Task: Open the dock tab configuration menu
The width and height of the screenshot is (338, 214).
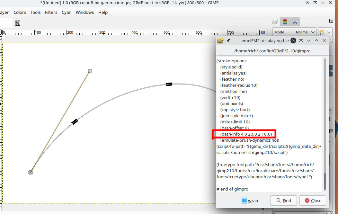Action: pyautogui.click(x=331, y=21)
